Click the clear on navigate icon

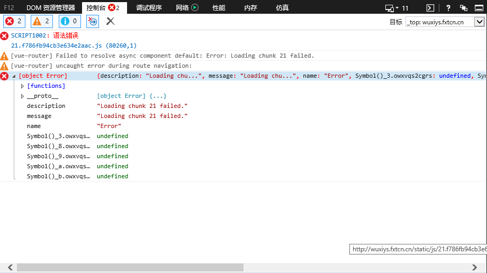(93, 21)
